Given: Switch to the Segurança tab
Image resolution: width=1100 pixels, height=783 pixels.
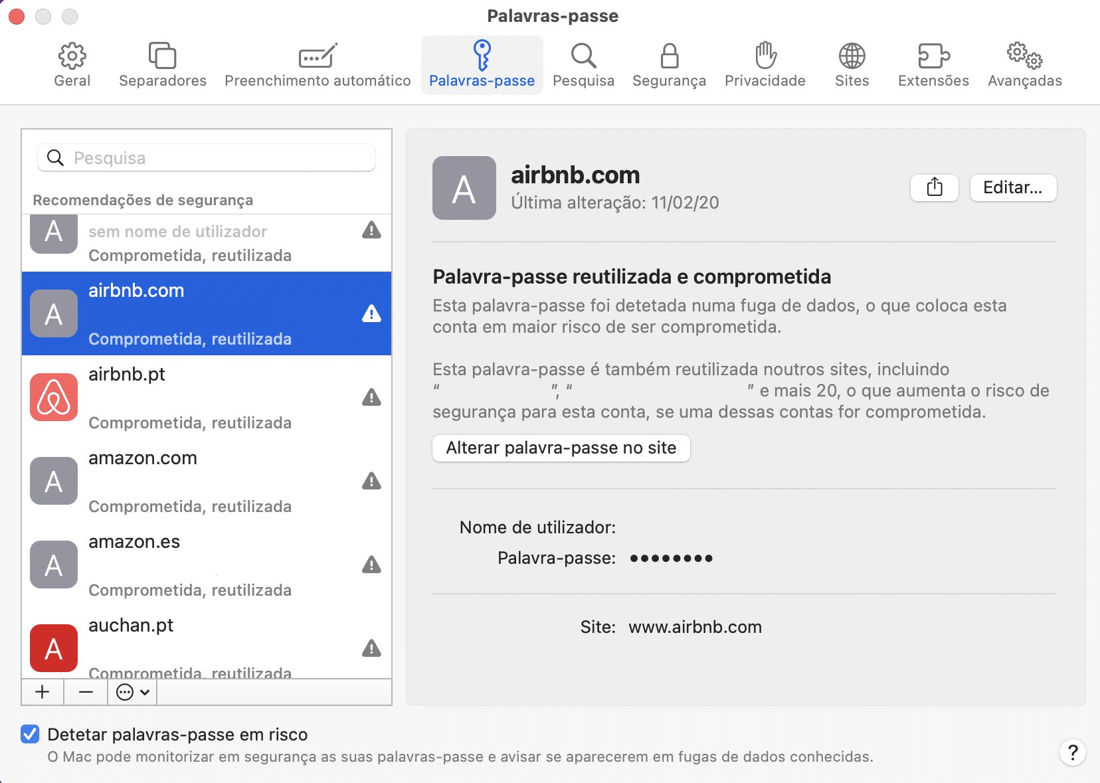Looking at the screenshot, I should (669, 65).
